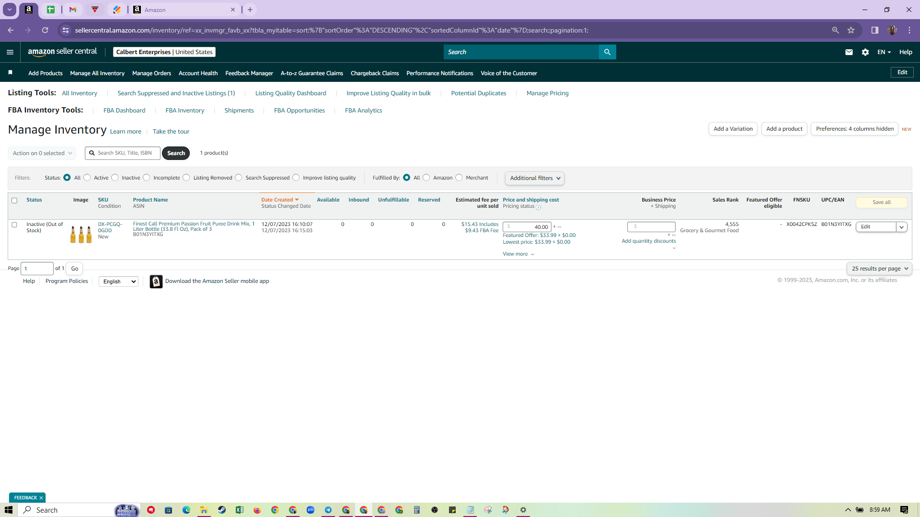Open Manage Orders menu item
Screen dimensions: 920x517
click(x=151, y=73)
